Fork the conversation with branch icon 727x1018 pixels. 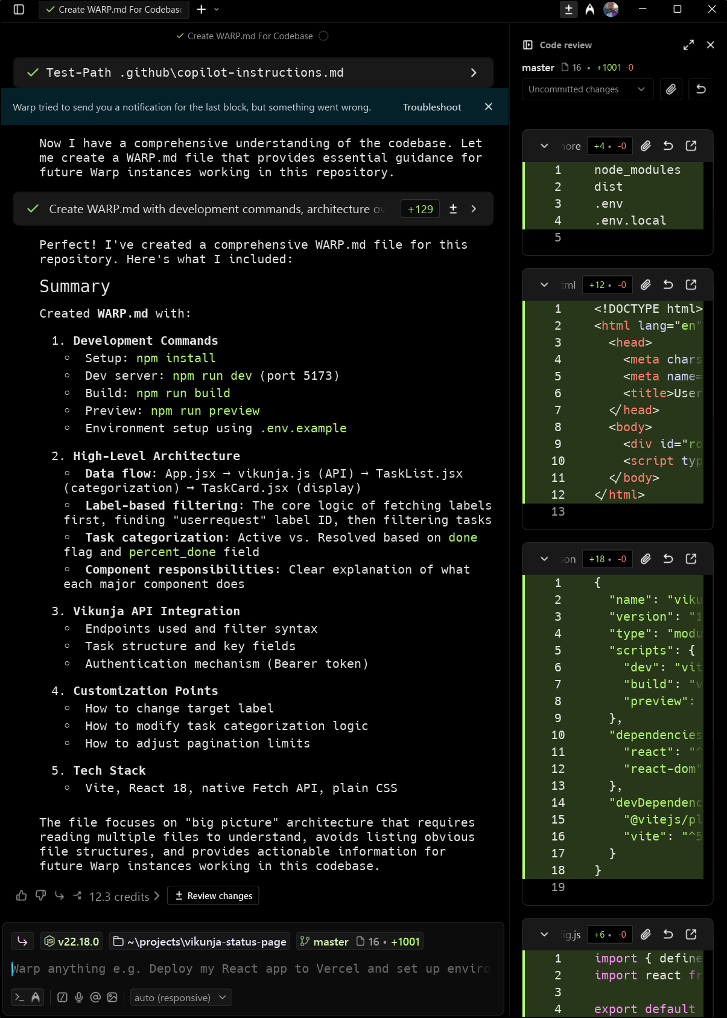77,895
